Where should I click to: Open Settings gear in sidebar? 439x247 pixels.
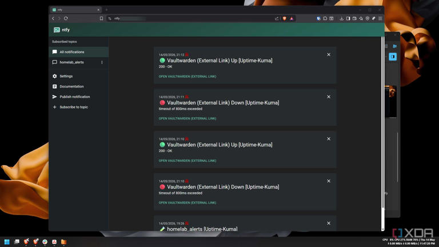pos(55,76)
